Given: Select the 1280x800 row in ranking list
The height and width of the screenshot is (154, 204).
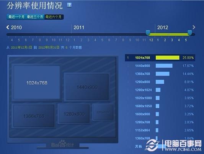Looking at the screenshot, I should click(x=160, y=82).
